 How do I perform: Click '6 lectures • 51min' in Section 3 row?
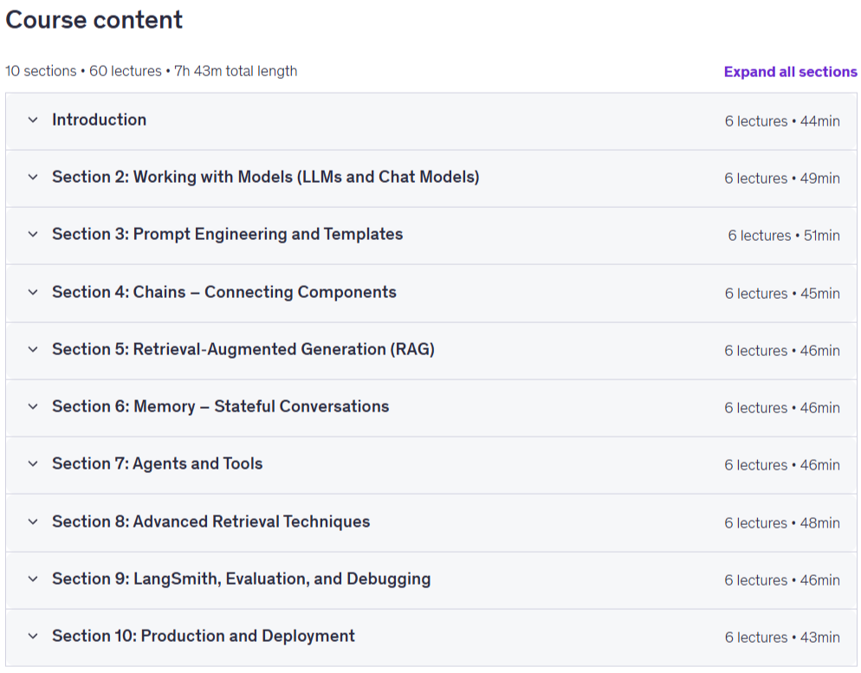pos(784,236)
